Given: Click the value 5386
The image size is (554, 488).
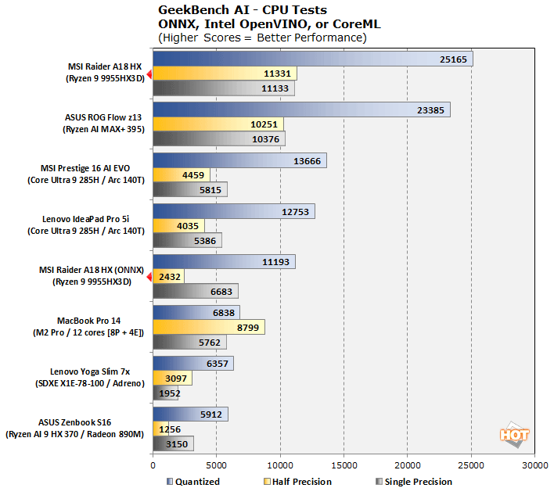Looking at the screenshot, I should point(205,241).
